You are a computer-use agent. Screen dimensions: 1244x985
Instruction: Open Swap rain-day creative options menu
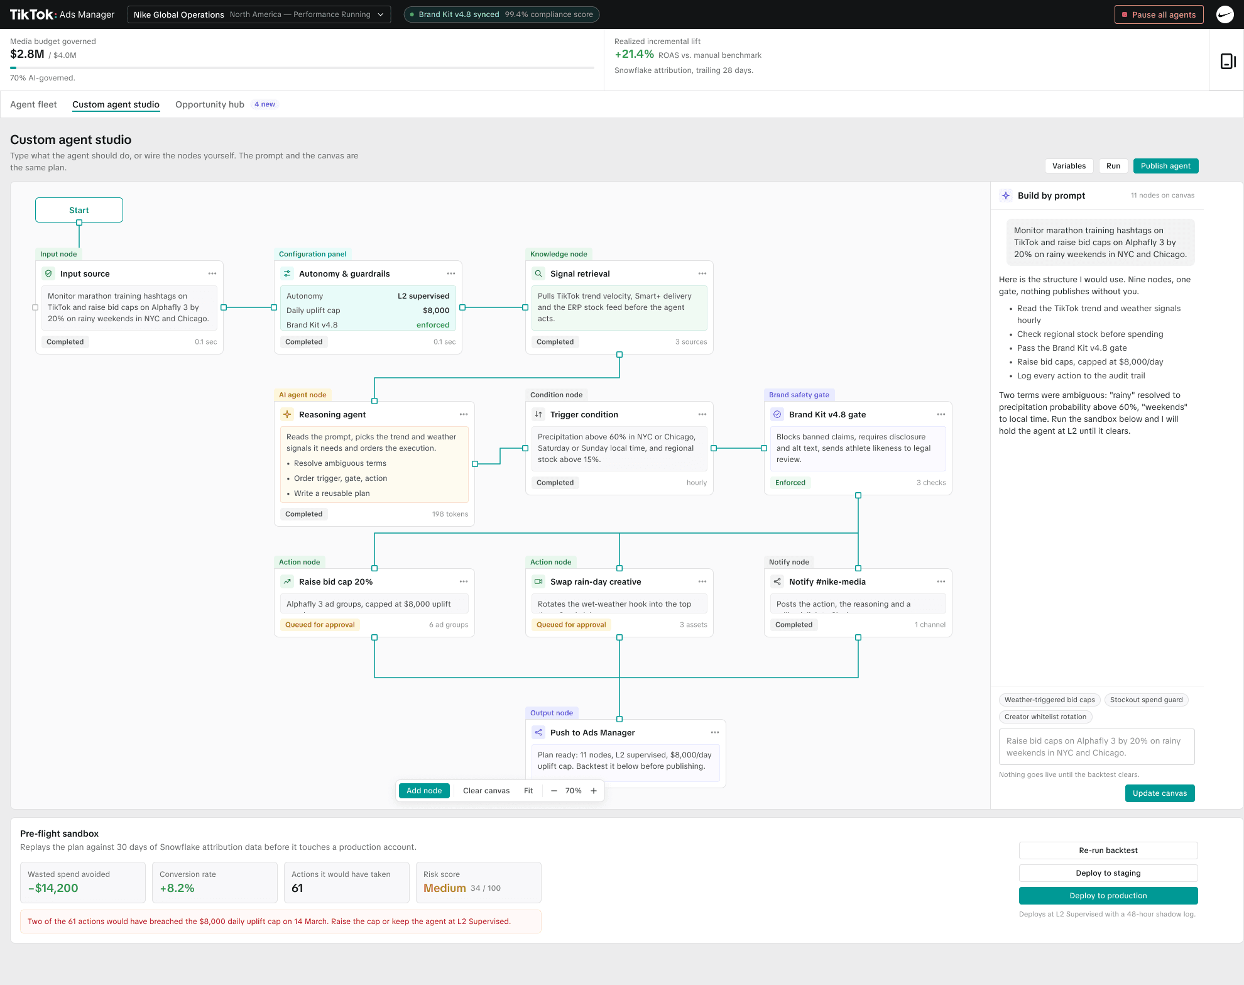tap(702, 581)
